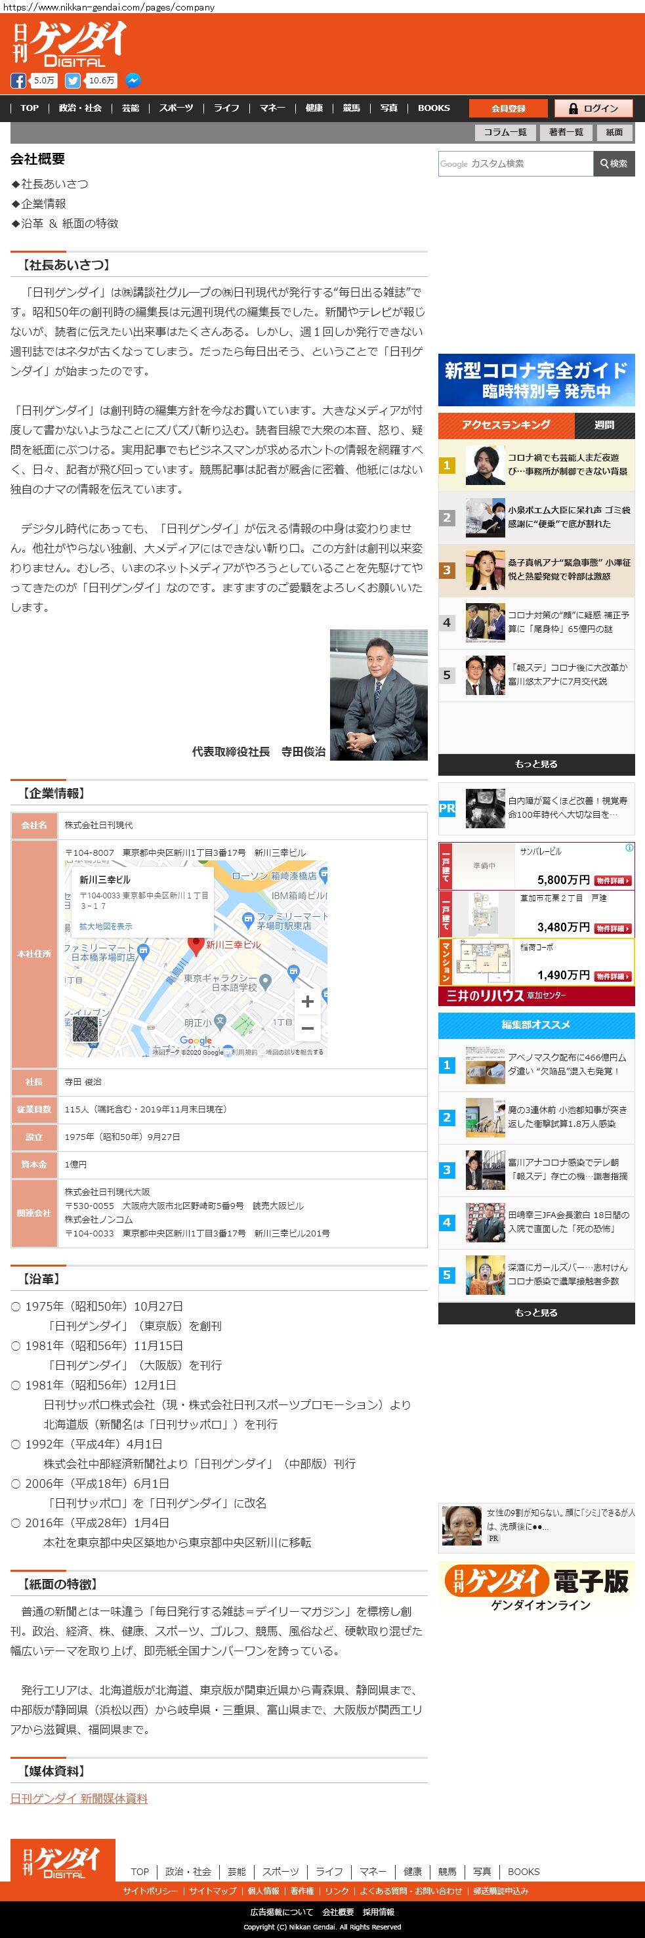
Task: Open editor pick 富川アナコロナ感染
Action: click(537, 1170)
